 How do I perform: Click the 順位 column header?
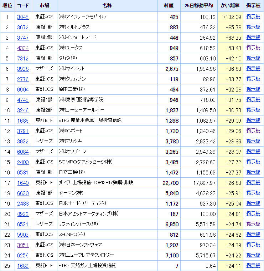[x=7, y=5]
